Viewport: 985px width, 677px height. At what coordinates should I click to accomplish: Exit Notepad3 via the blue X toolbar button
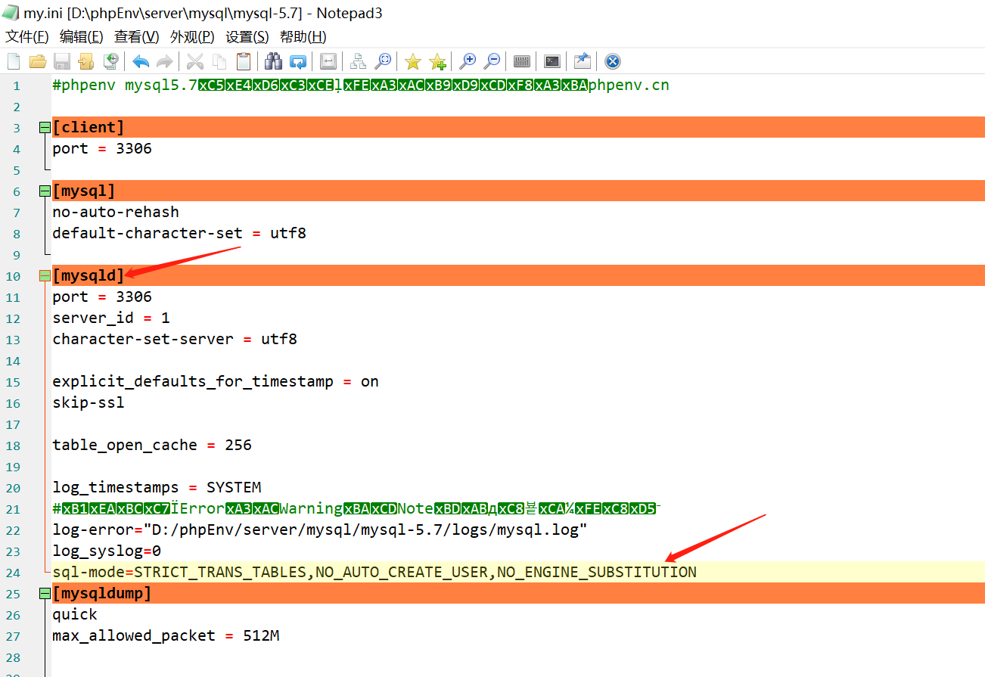(612, 61)
